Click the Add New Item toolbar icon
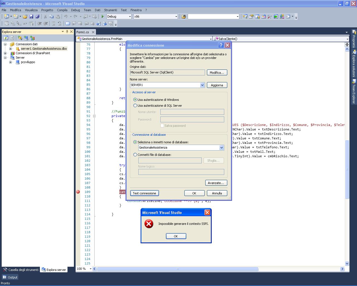 click(x=16, y=16)
